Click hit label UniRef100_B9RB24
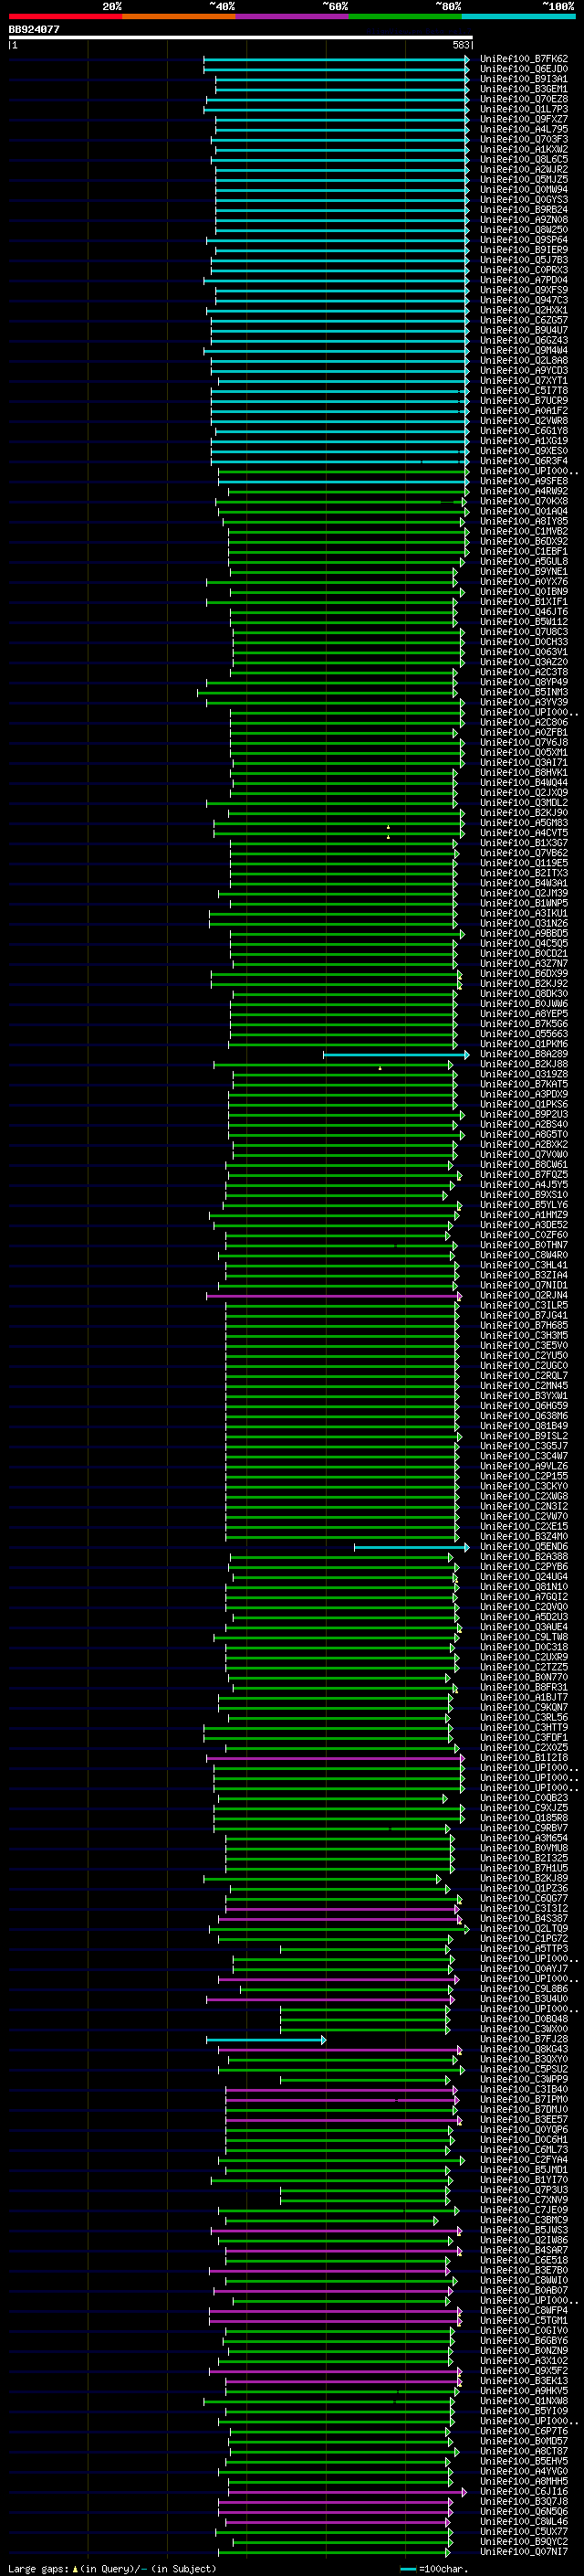This screenshot has width=584, height=2576. [524, 209]
